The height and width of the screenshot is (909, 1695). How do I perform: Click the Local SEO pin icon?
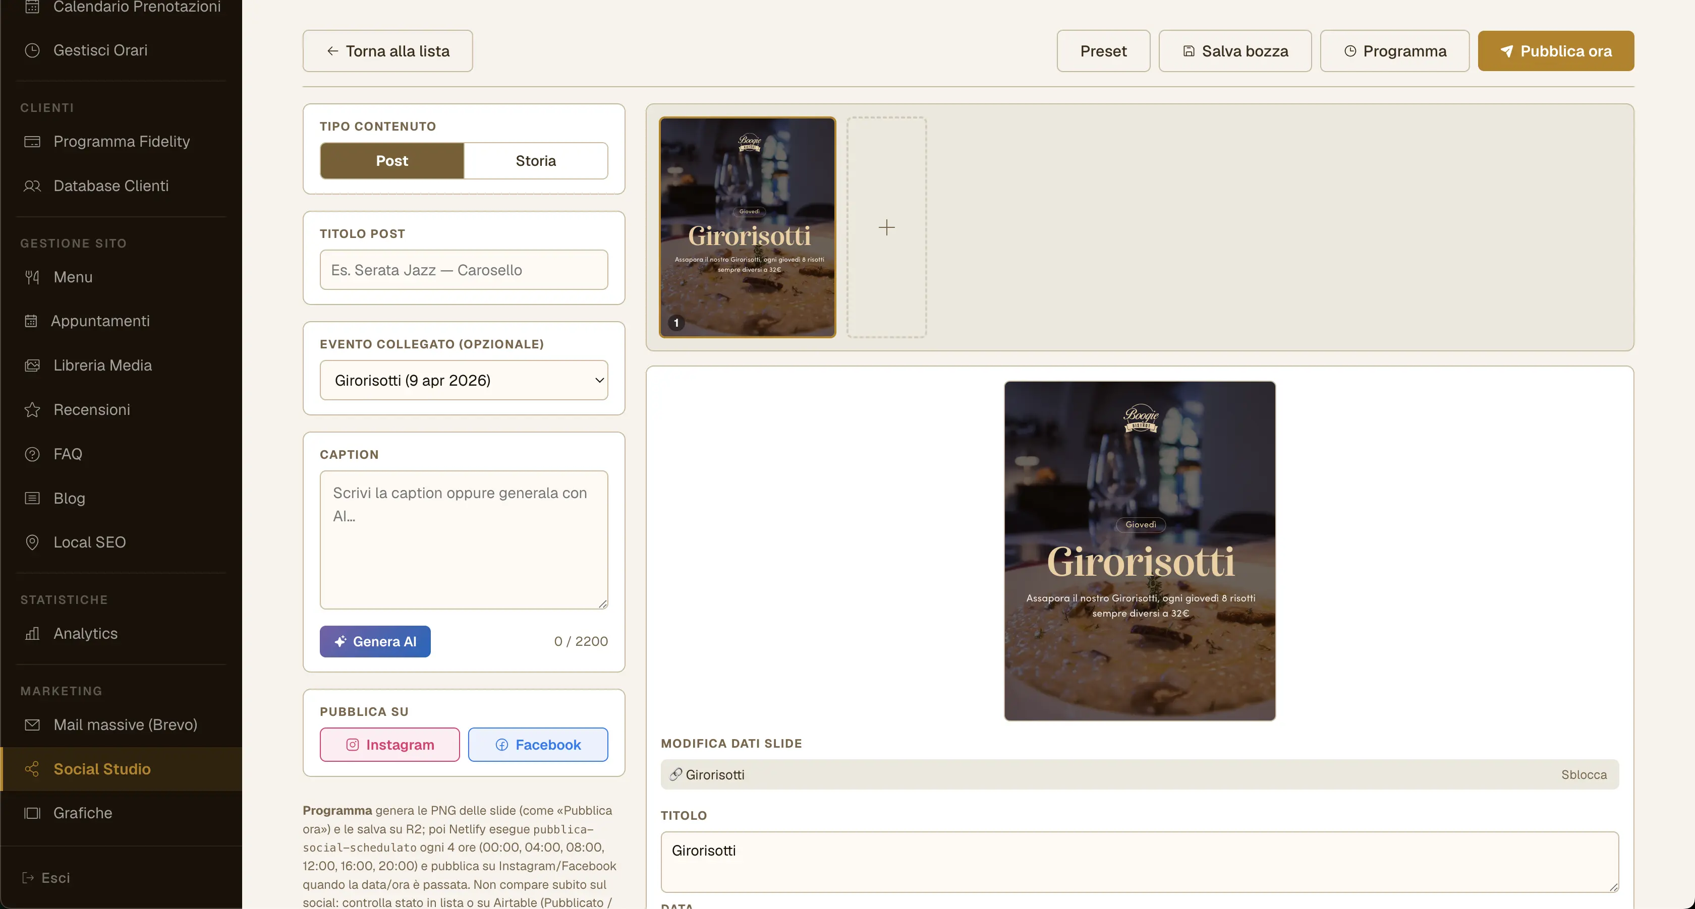(32, 542)
